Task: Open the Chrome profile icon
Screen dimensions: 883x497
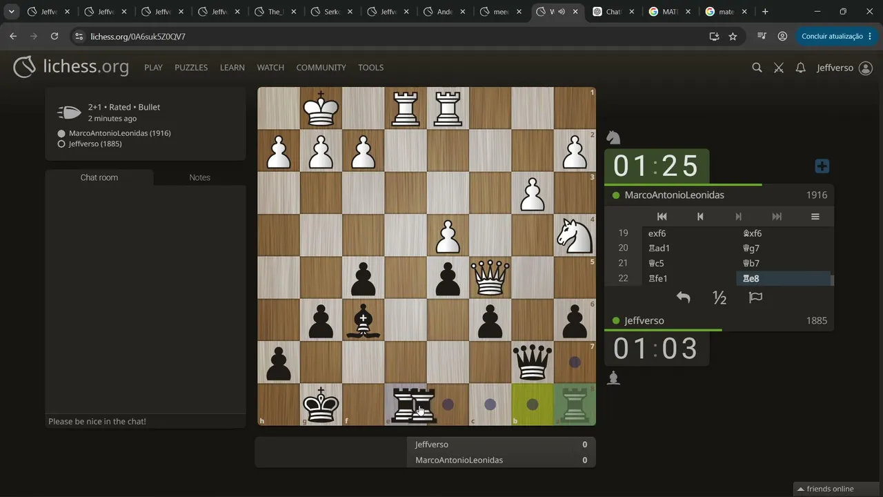Action: 782,36
